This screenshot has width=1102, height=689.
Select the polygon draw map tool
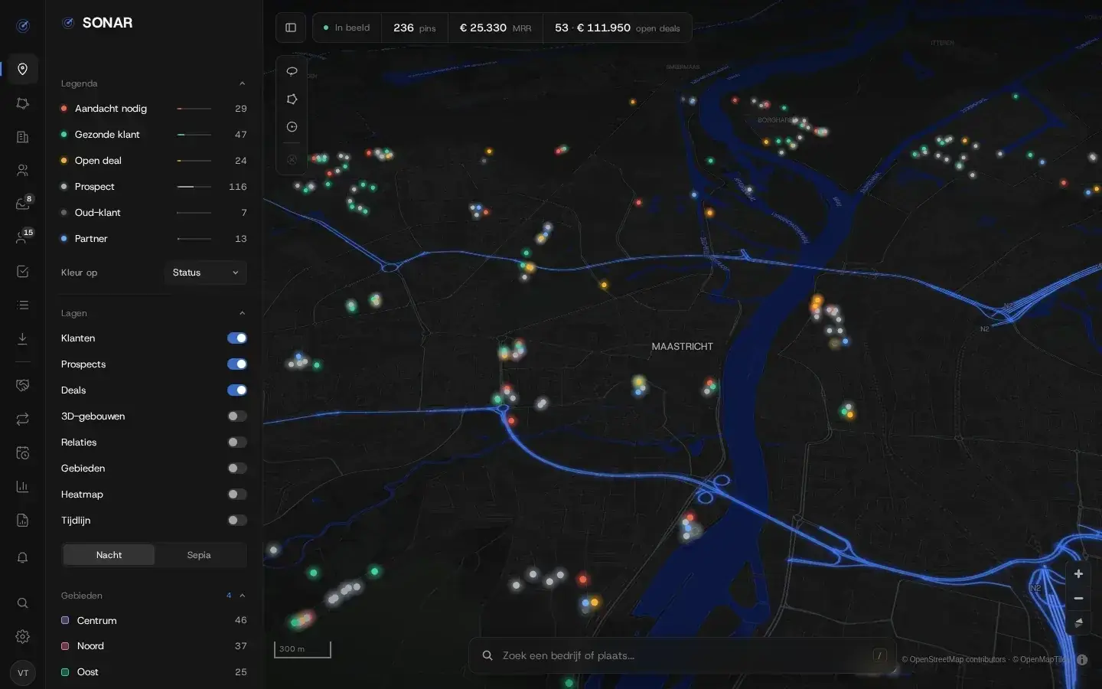292,100
